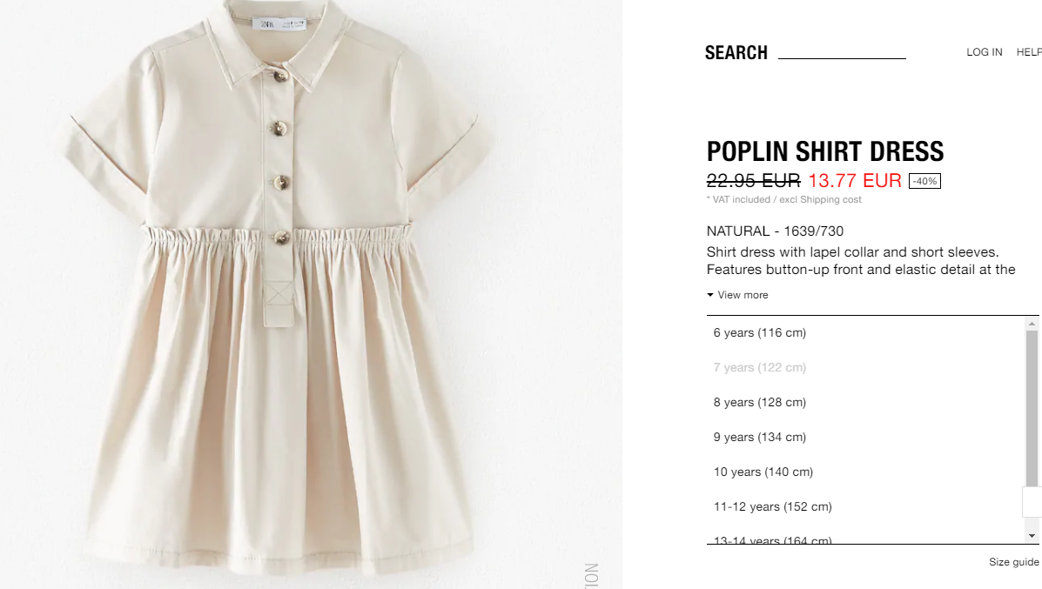1042x589 pixels.
Task: Open the Size guide link
Action: tap(1013, 562)
